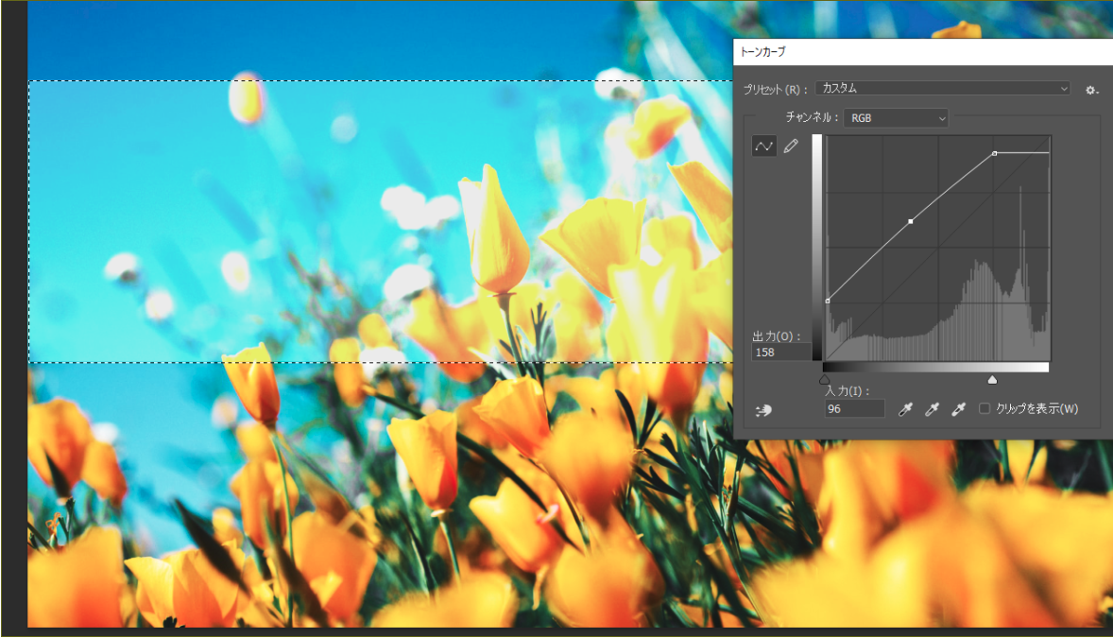Click the 出力(O) label
The width and height of the screenshot is (1113, 638).
click(777, 336)
